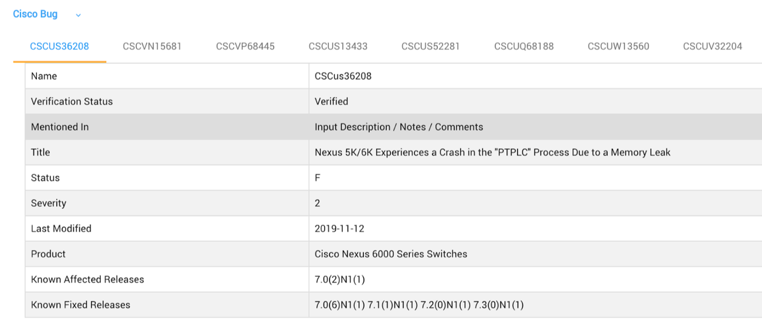762x323 pixels.
Task: Click the PTPLC memory leak title text
Action: pyautogui.click(x=492, y=152)
